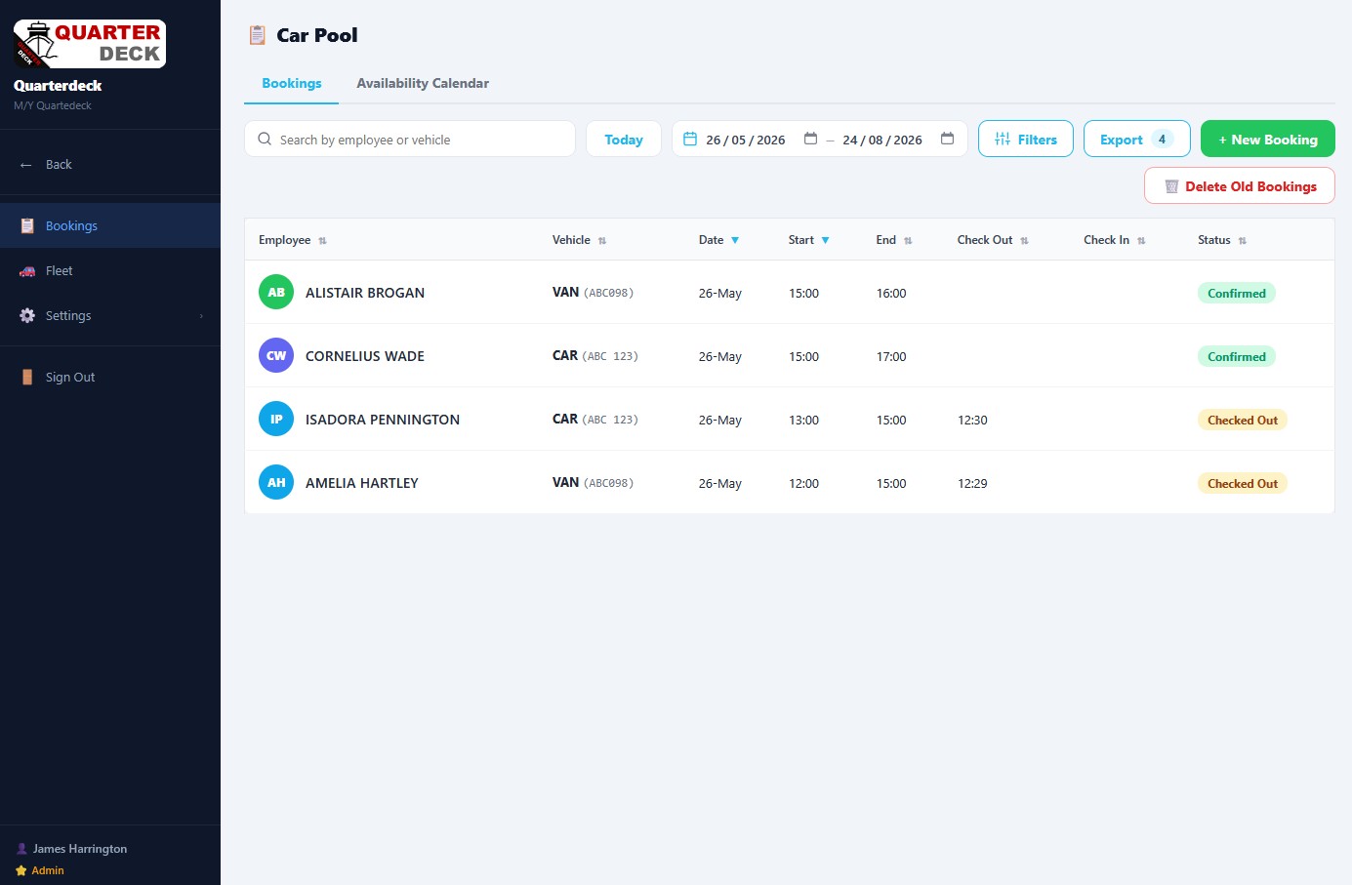This screenshot has height=885, width=1352.
Task: Click the search magnifier icon
Action: coord(265,139)
